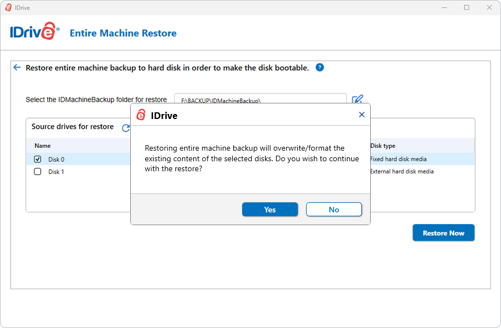Click 'Fixed hard disk media' cell
The width and height of the screenshot is (501, 328).
[x=399, y=159]
